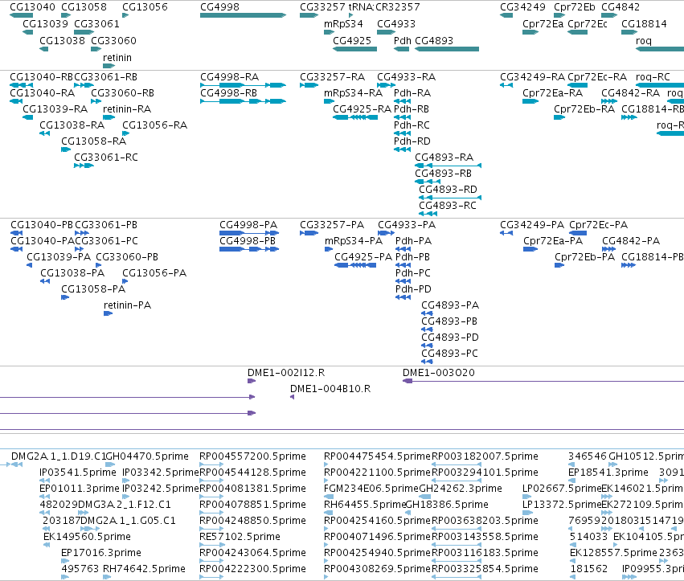Select protein CG4998-PB

pyautogui.click(x=249, y=249)
